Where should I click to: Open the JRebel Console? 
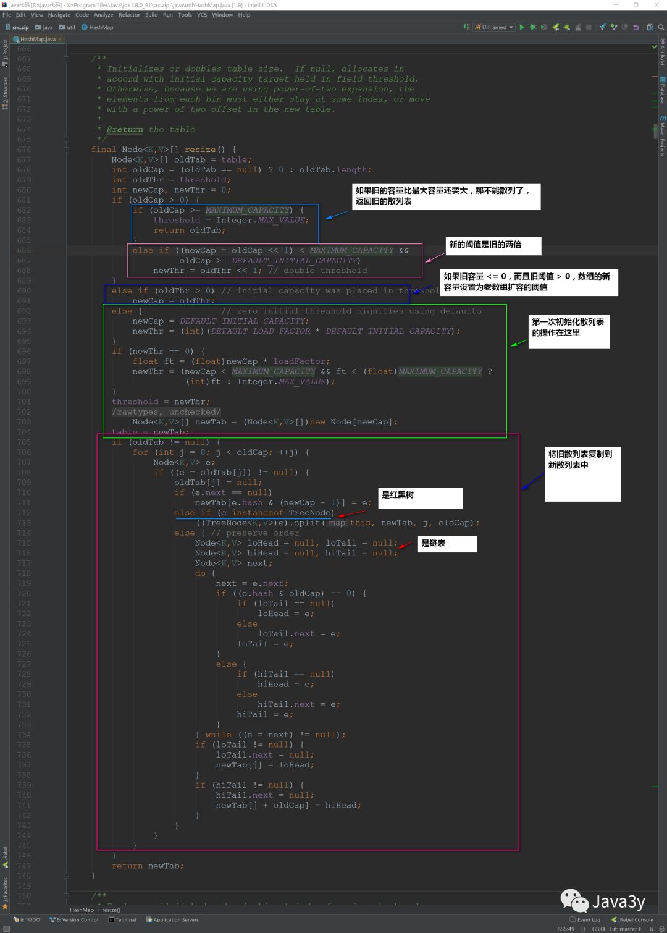(x=632, y=920)
